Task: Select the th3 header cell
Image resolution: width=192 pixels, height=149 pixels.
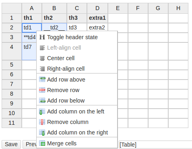Action: click(77, 18)
